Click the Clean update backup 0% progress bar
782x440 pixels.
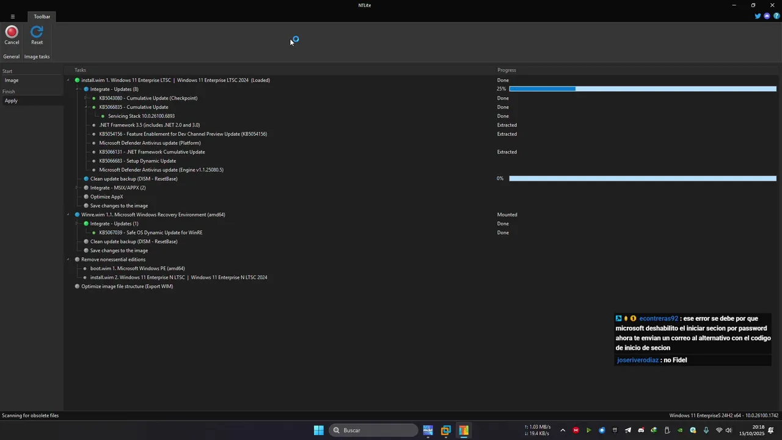pos(643,178)
